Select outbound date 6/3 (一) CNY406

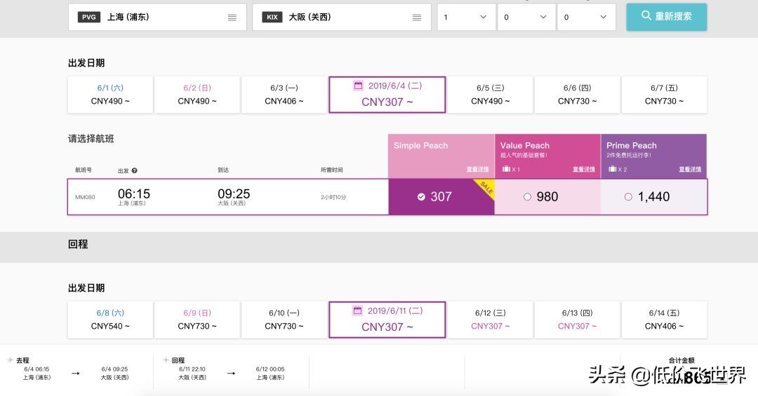(x=284, y=95)
